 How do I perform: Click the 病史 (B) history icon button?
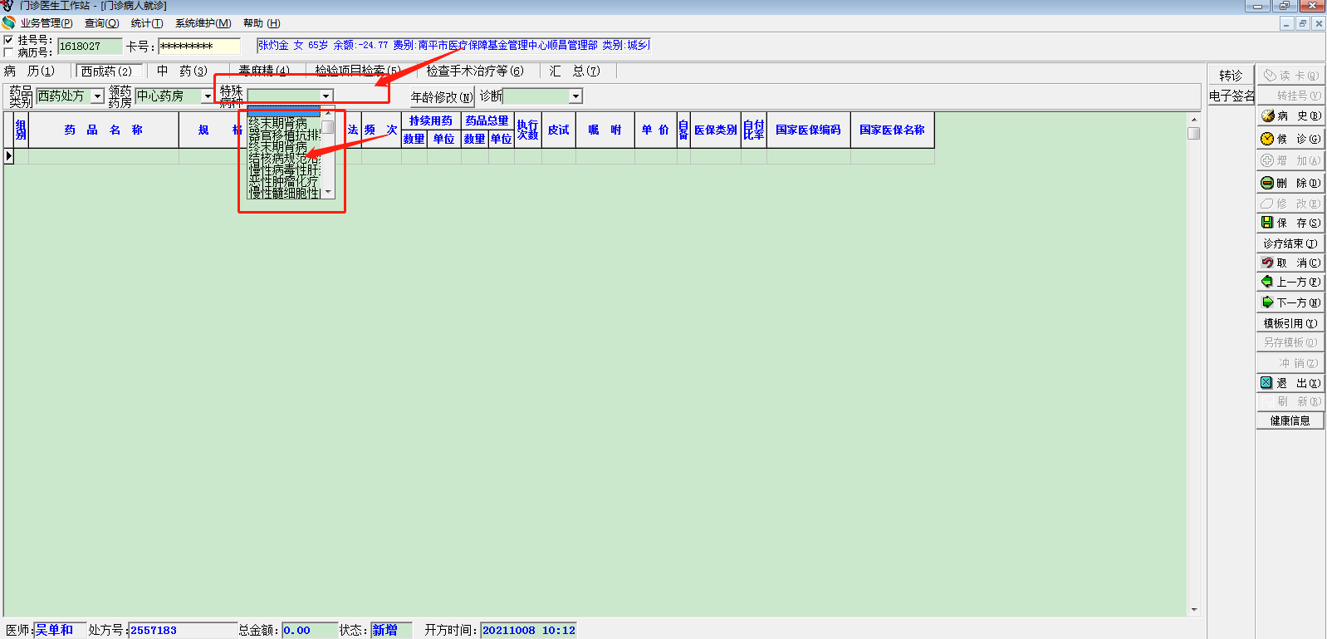pos(1290,116)
